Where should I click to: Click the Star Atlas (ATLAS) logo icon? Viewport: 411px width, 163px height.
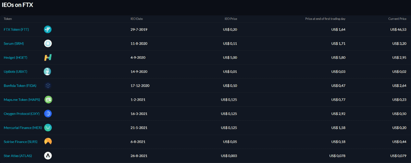click(x=48, y=155)
